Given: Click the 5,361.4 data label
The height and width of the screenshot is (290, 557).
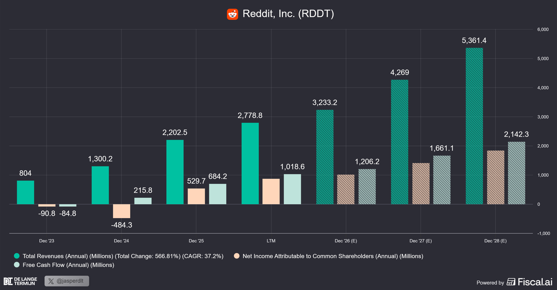Looking at the screenshot, I should coord(474,41).
